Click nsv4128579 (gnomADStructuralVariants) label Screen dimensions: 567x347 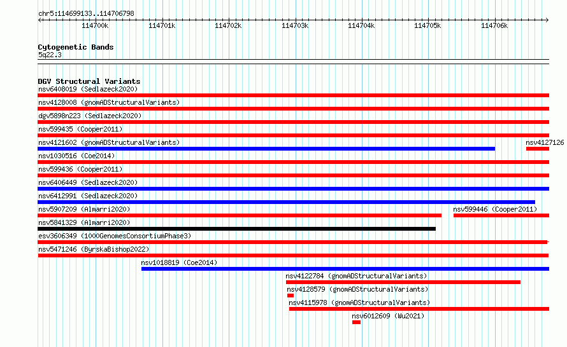tap(357, 289)
